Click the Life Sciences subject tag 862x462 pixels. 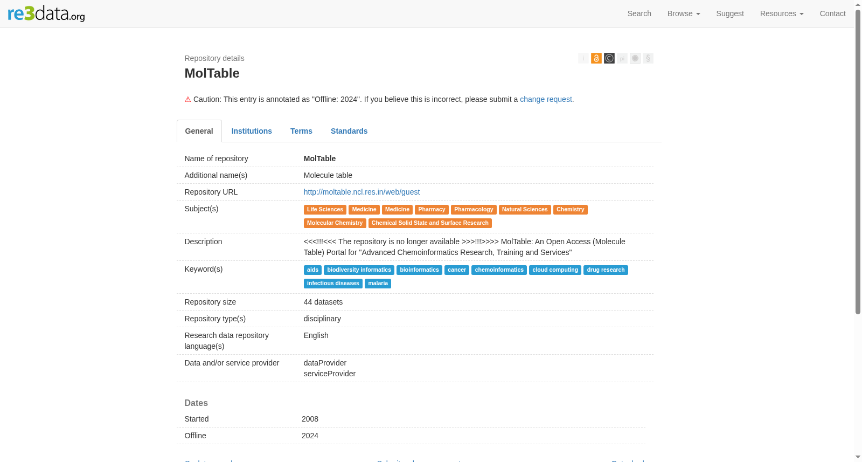325,210
